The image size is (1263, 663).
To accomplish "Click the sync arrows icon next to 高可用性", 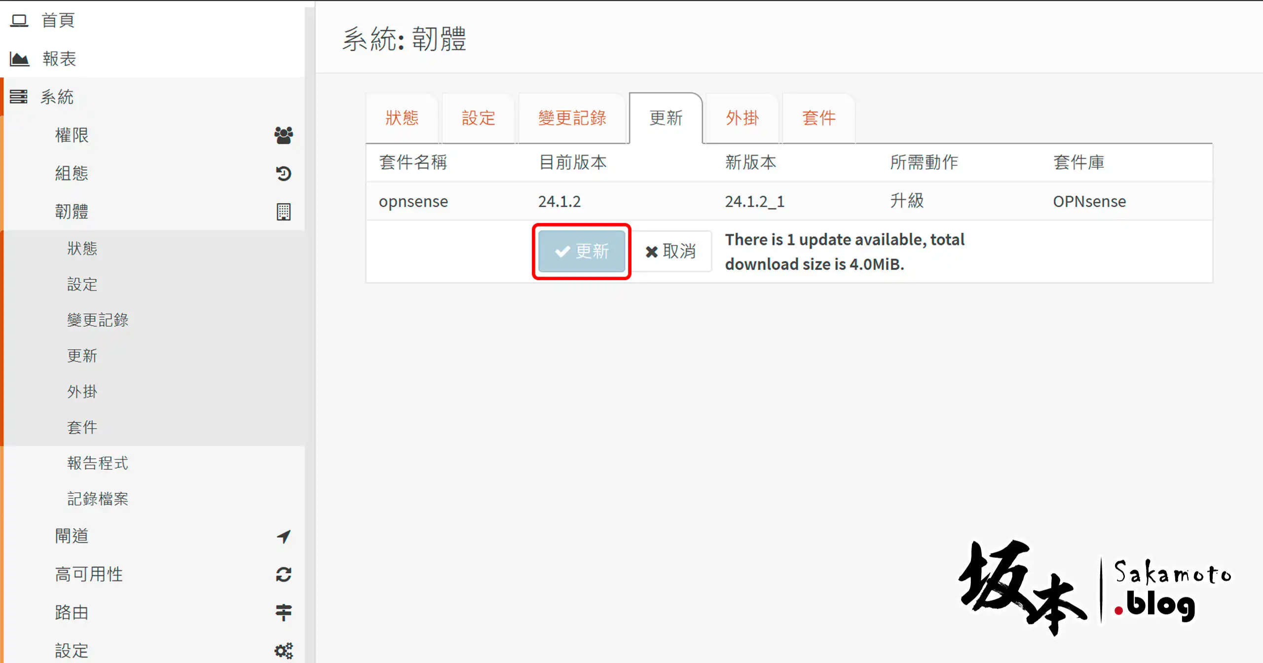I will pyautogui.click(x=283, y=574).
